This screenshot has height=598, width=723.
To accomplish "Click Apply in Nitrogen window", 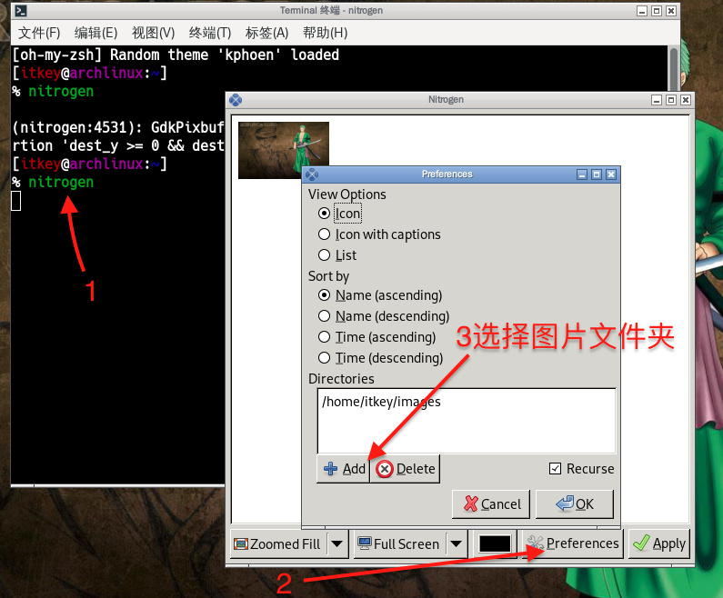I will coord(659,543).
